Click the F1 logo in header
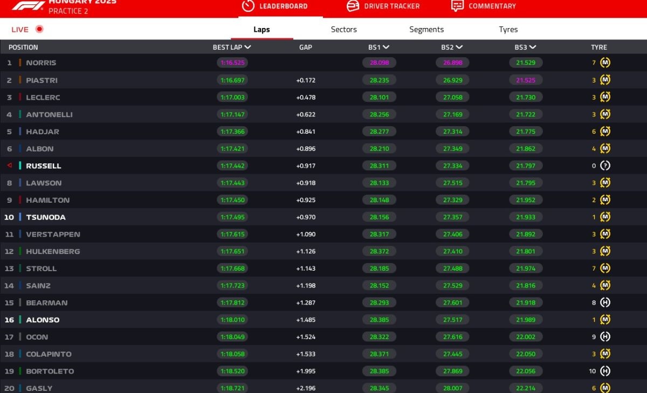The width and height of the screenshot is (647, 393). pos(28,6)
